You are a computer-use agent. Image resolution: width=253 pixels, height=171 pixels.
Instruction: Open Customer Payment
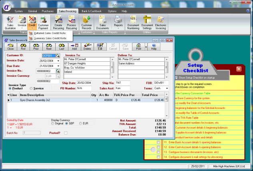pyautogui.click(x=43, y=23)
